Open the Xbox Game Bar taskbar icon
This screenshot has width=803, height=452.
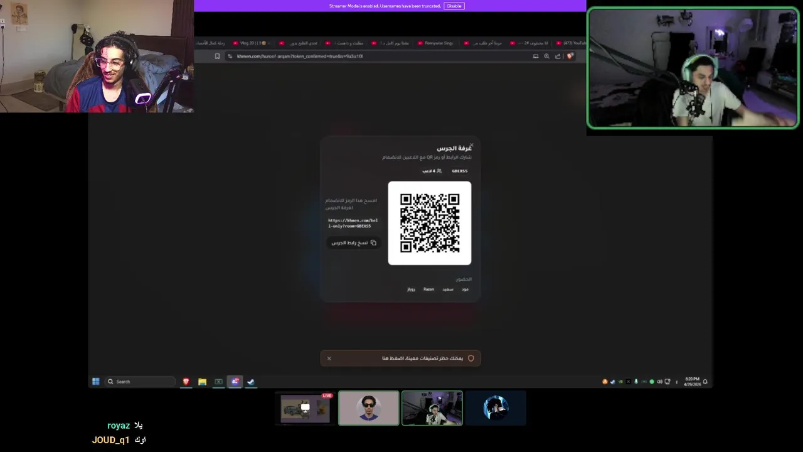point(218,382)
